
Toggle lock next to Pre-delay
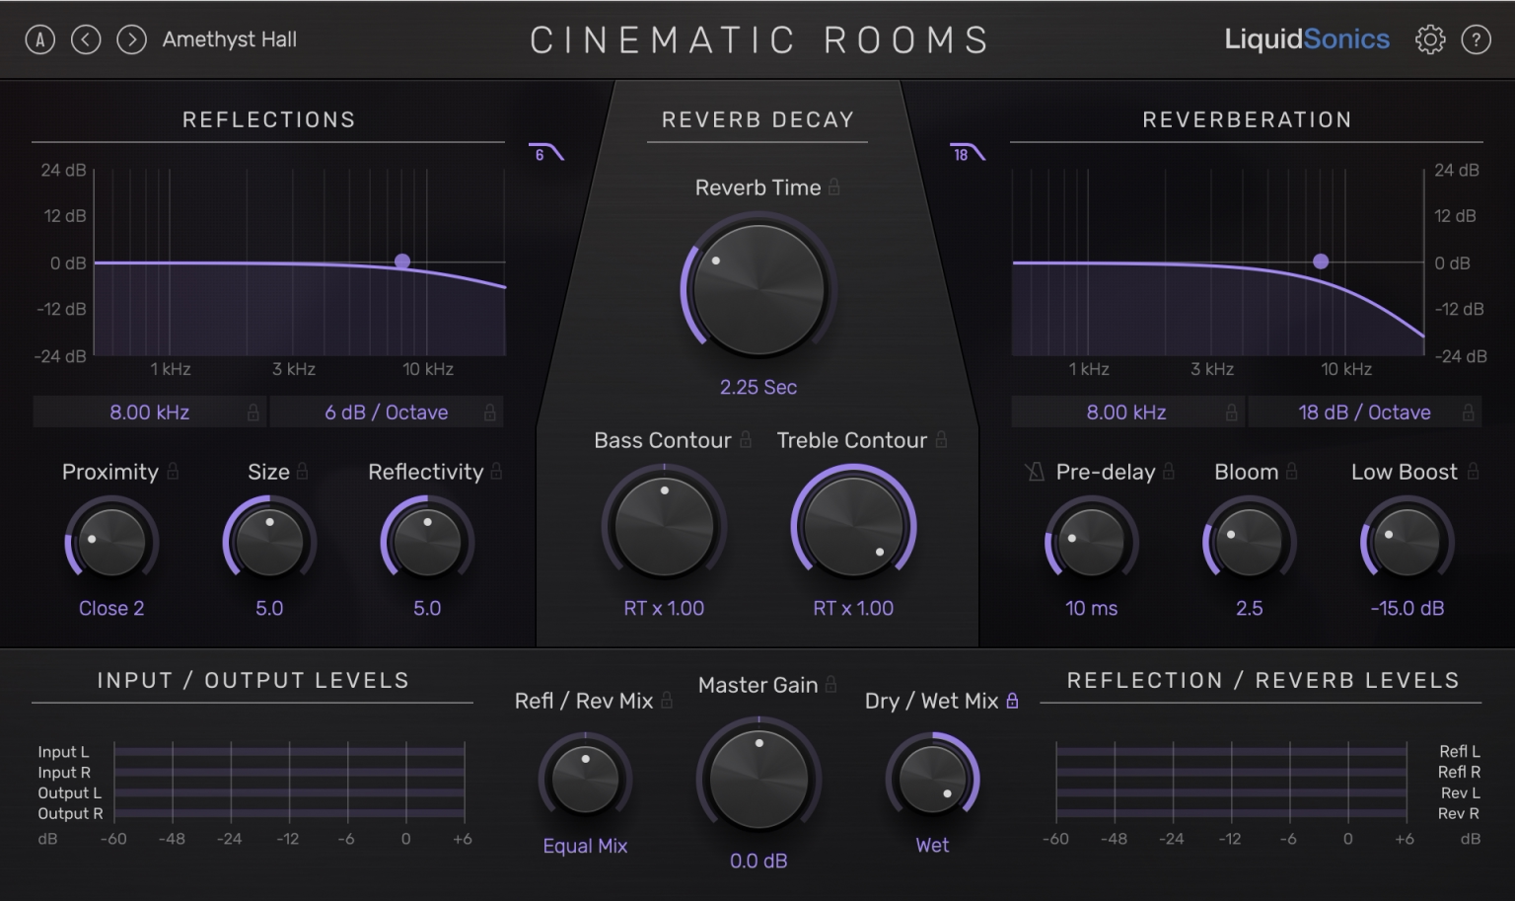[x=1169, y=471]
